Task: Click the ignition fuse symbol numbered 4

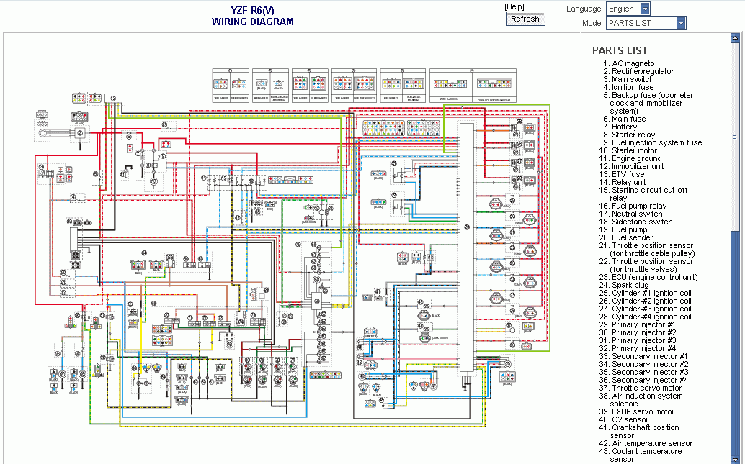Action: pos(73,196)
